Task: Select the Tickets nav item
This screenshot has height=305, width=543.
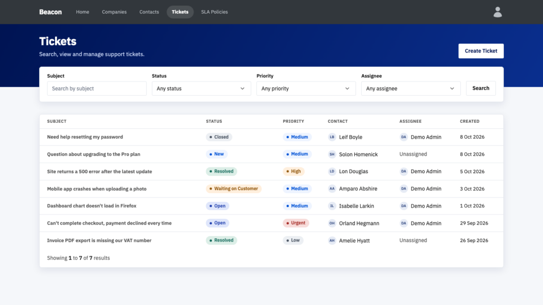Action: click(180, 12)
